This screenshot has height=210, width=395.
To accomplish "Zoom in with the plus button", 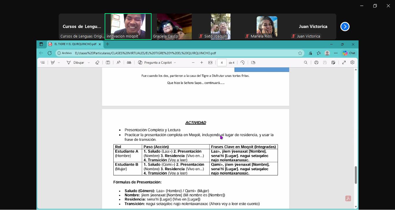I will [202, 63].
